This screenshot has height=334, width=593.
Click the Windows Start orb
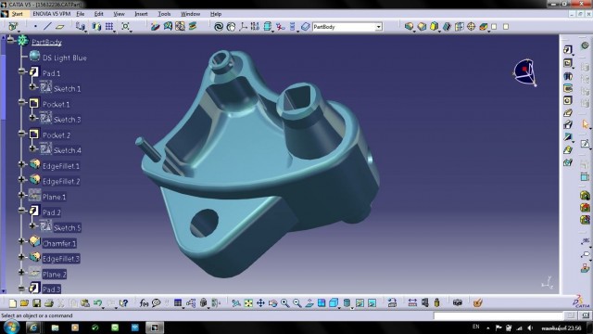point(11,328)
